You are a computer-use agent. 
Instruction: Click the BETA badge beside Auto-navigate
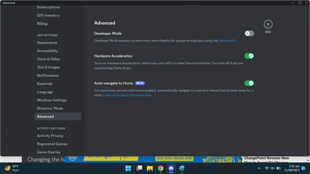[x=140, y=83]
